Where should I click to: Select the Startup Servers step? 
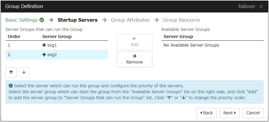77,20
